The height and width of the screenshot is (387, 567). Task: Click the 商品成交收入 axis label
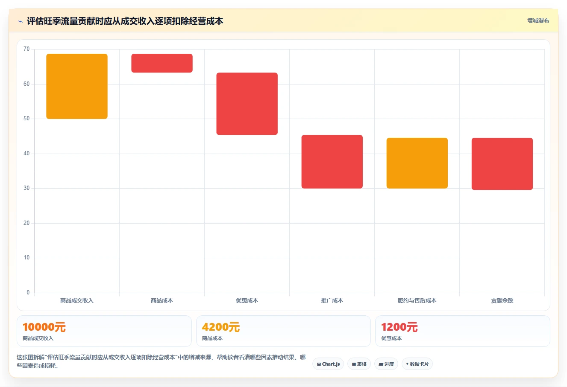point(77,300)
